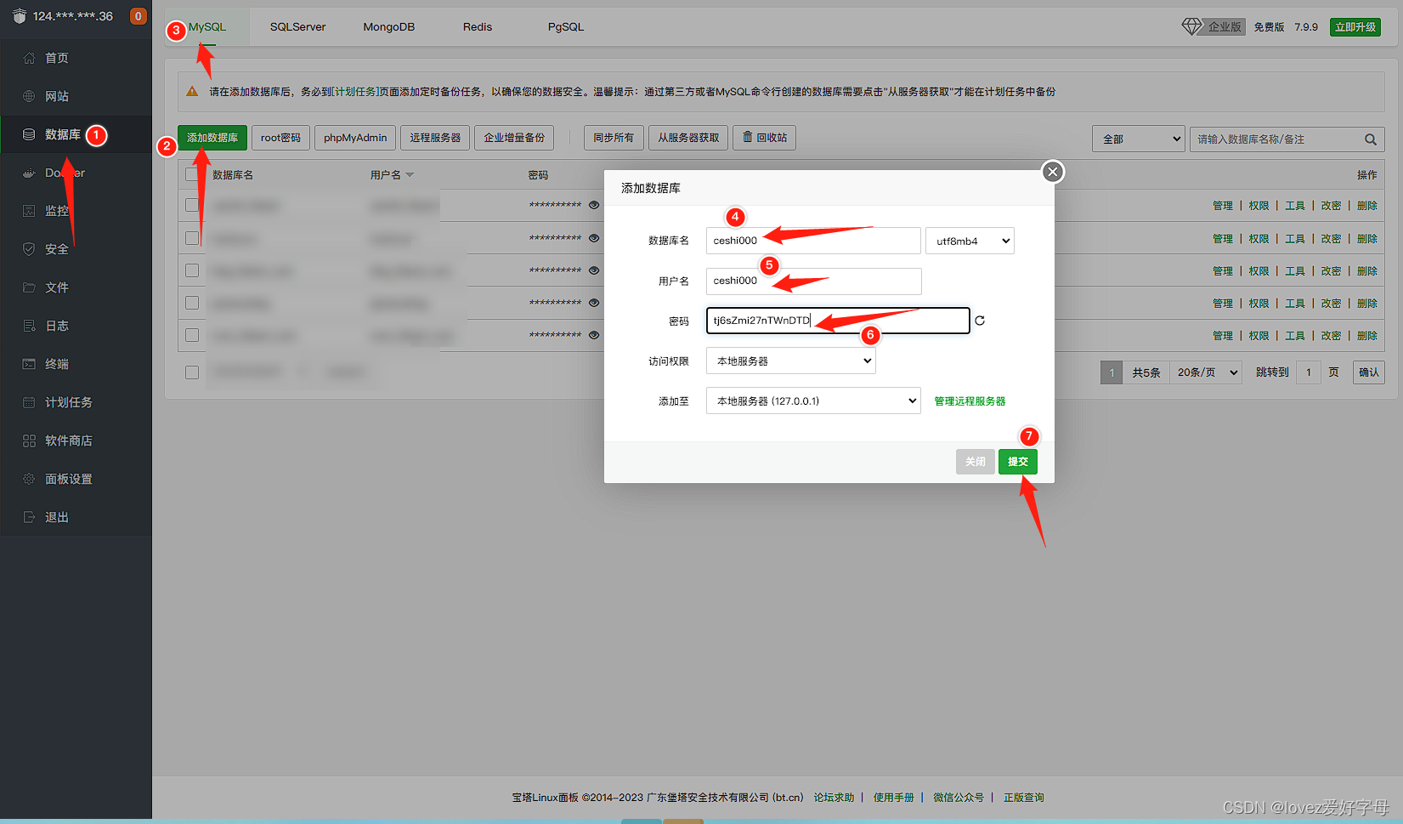Click the 企业增量备份 button
Image resolution: width=1403 pixels, height=824 pixels.
pos(514,138)
